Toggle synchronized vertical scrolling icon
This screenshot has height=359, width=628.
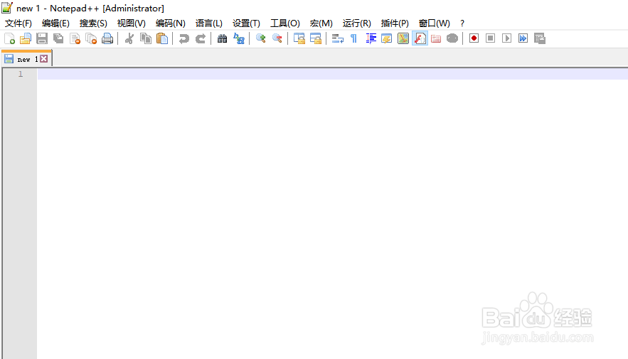[x=299, y=38]
